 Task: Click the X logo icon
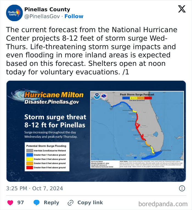click(182, 9)
